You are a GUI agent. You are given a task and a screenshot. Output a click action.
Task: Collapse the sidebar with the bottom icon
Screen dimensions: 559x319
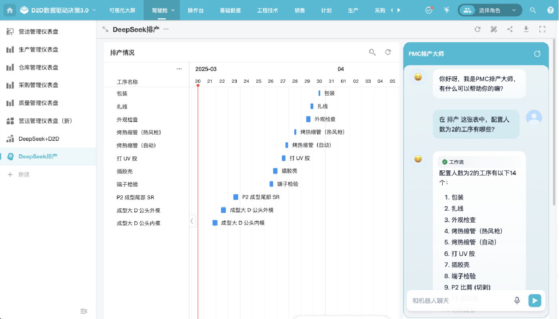[x=84, y=311]
